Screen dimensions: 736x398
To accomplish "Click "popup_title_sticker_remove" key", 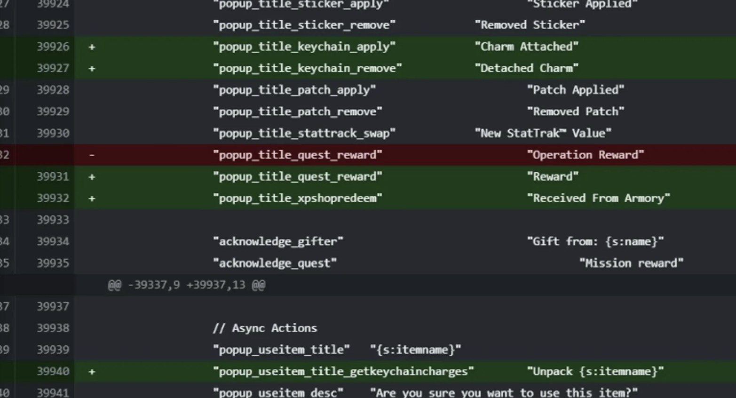I will [x=304, y=25].
